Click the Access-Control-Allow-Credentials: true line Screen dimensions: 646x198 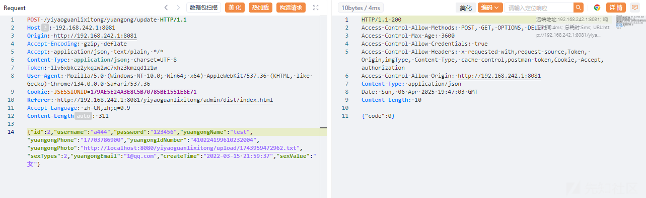[x=424, y=44]
